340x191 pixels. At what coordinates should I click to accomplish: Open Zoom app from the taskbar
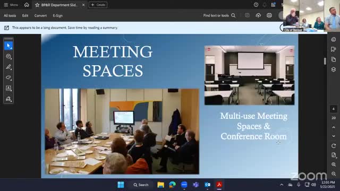click(x=184, y=185)
